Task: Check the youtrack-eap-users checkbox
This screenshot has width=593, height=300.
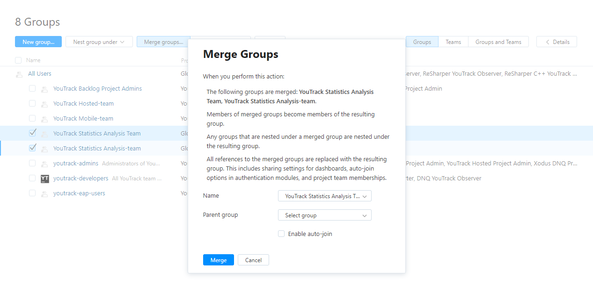Action: point(32,193)
